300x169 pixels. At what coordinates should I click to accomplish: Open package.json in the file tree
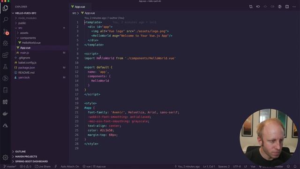tap(26, 68)
